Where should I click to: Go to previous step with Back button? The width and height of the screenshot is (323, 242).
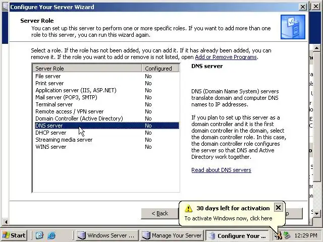pos(160,213)
